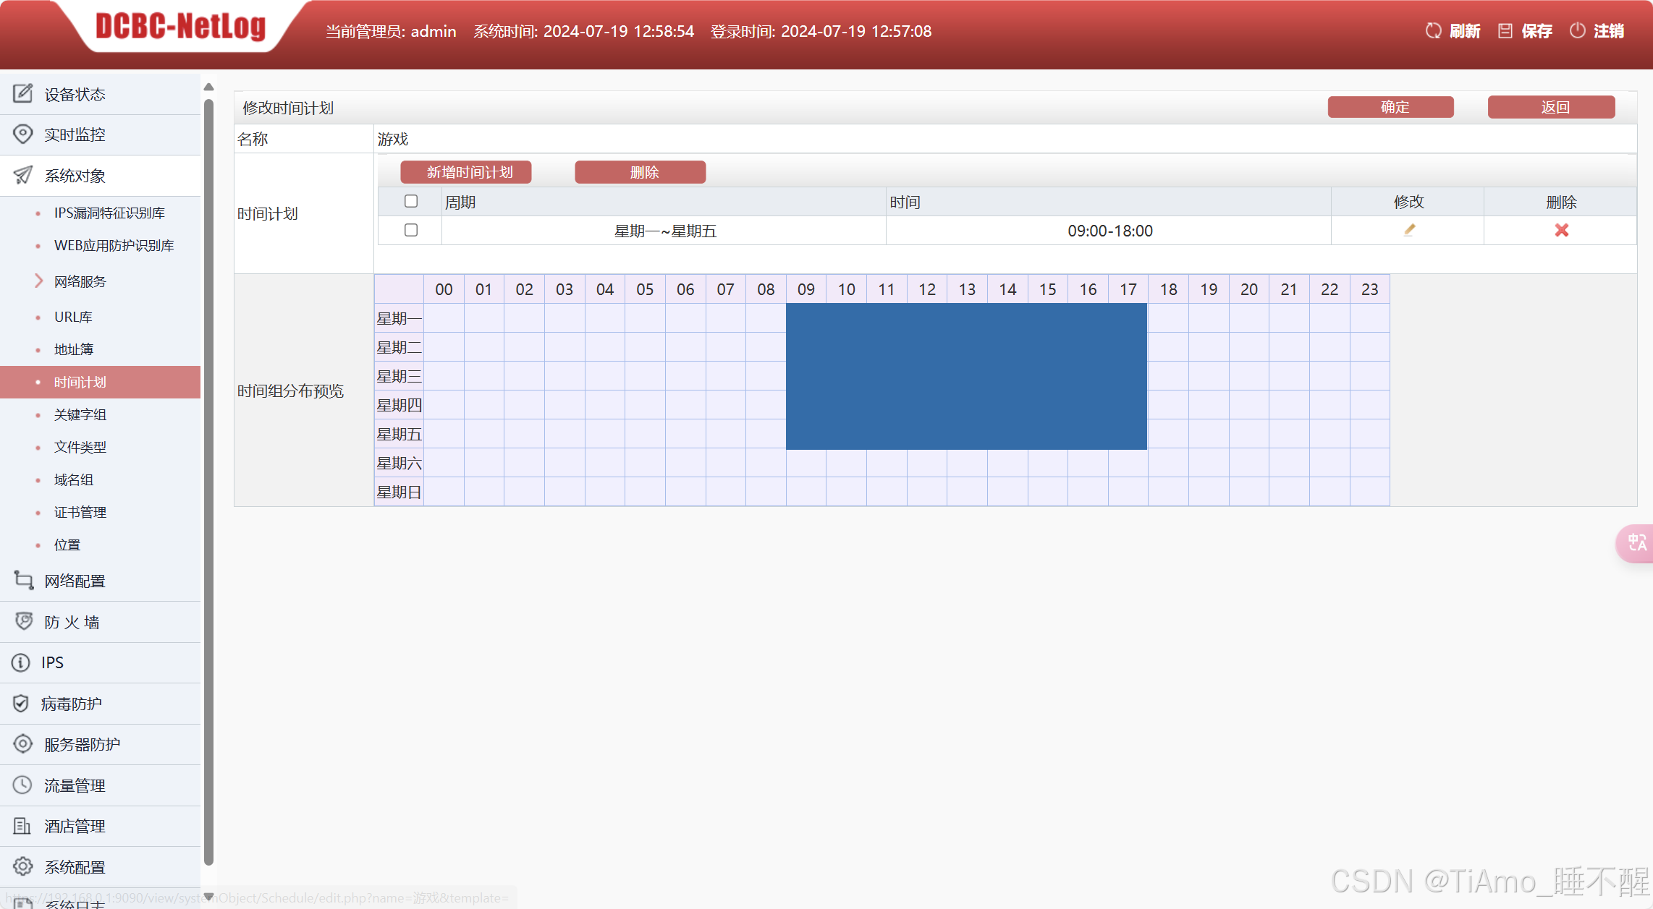Click the name field containing 游戏
1653x909 pixels.
point(1005,139)
